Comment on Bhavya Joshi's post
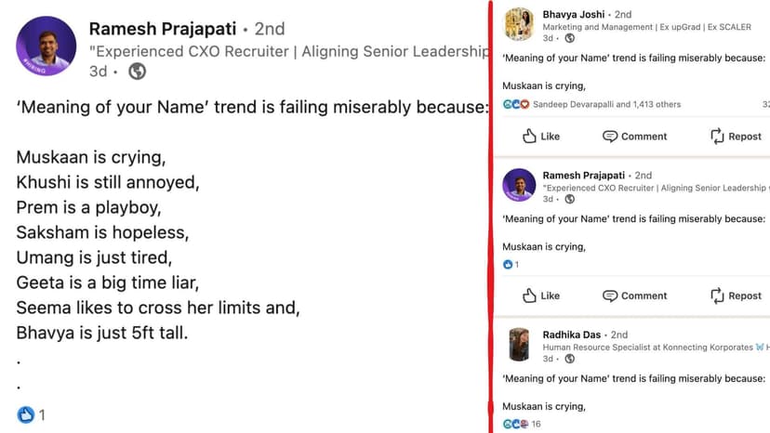Screen dimensions: 770x433 634,136
